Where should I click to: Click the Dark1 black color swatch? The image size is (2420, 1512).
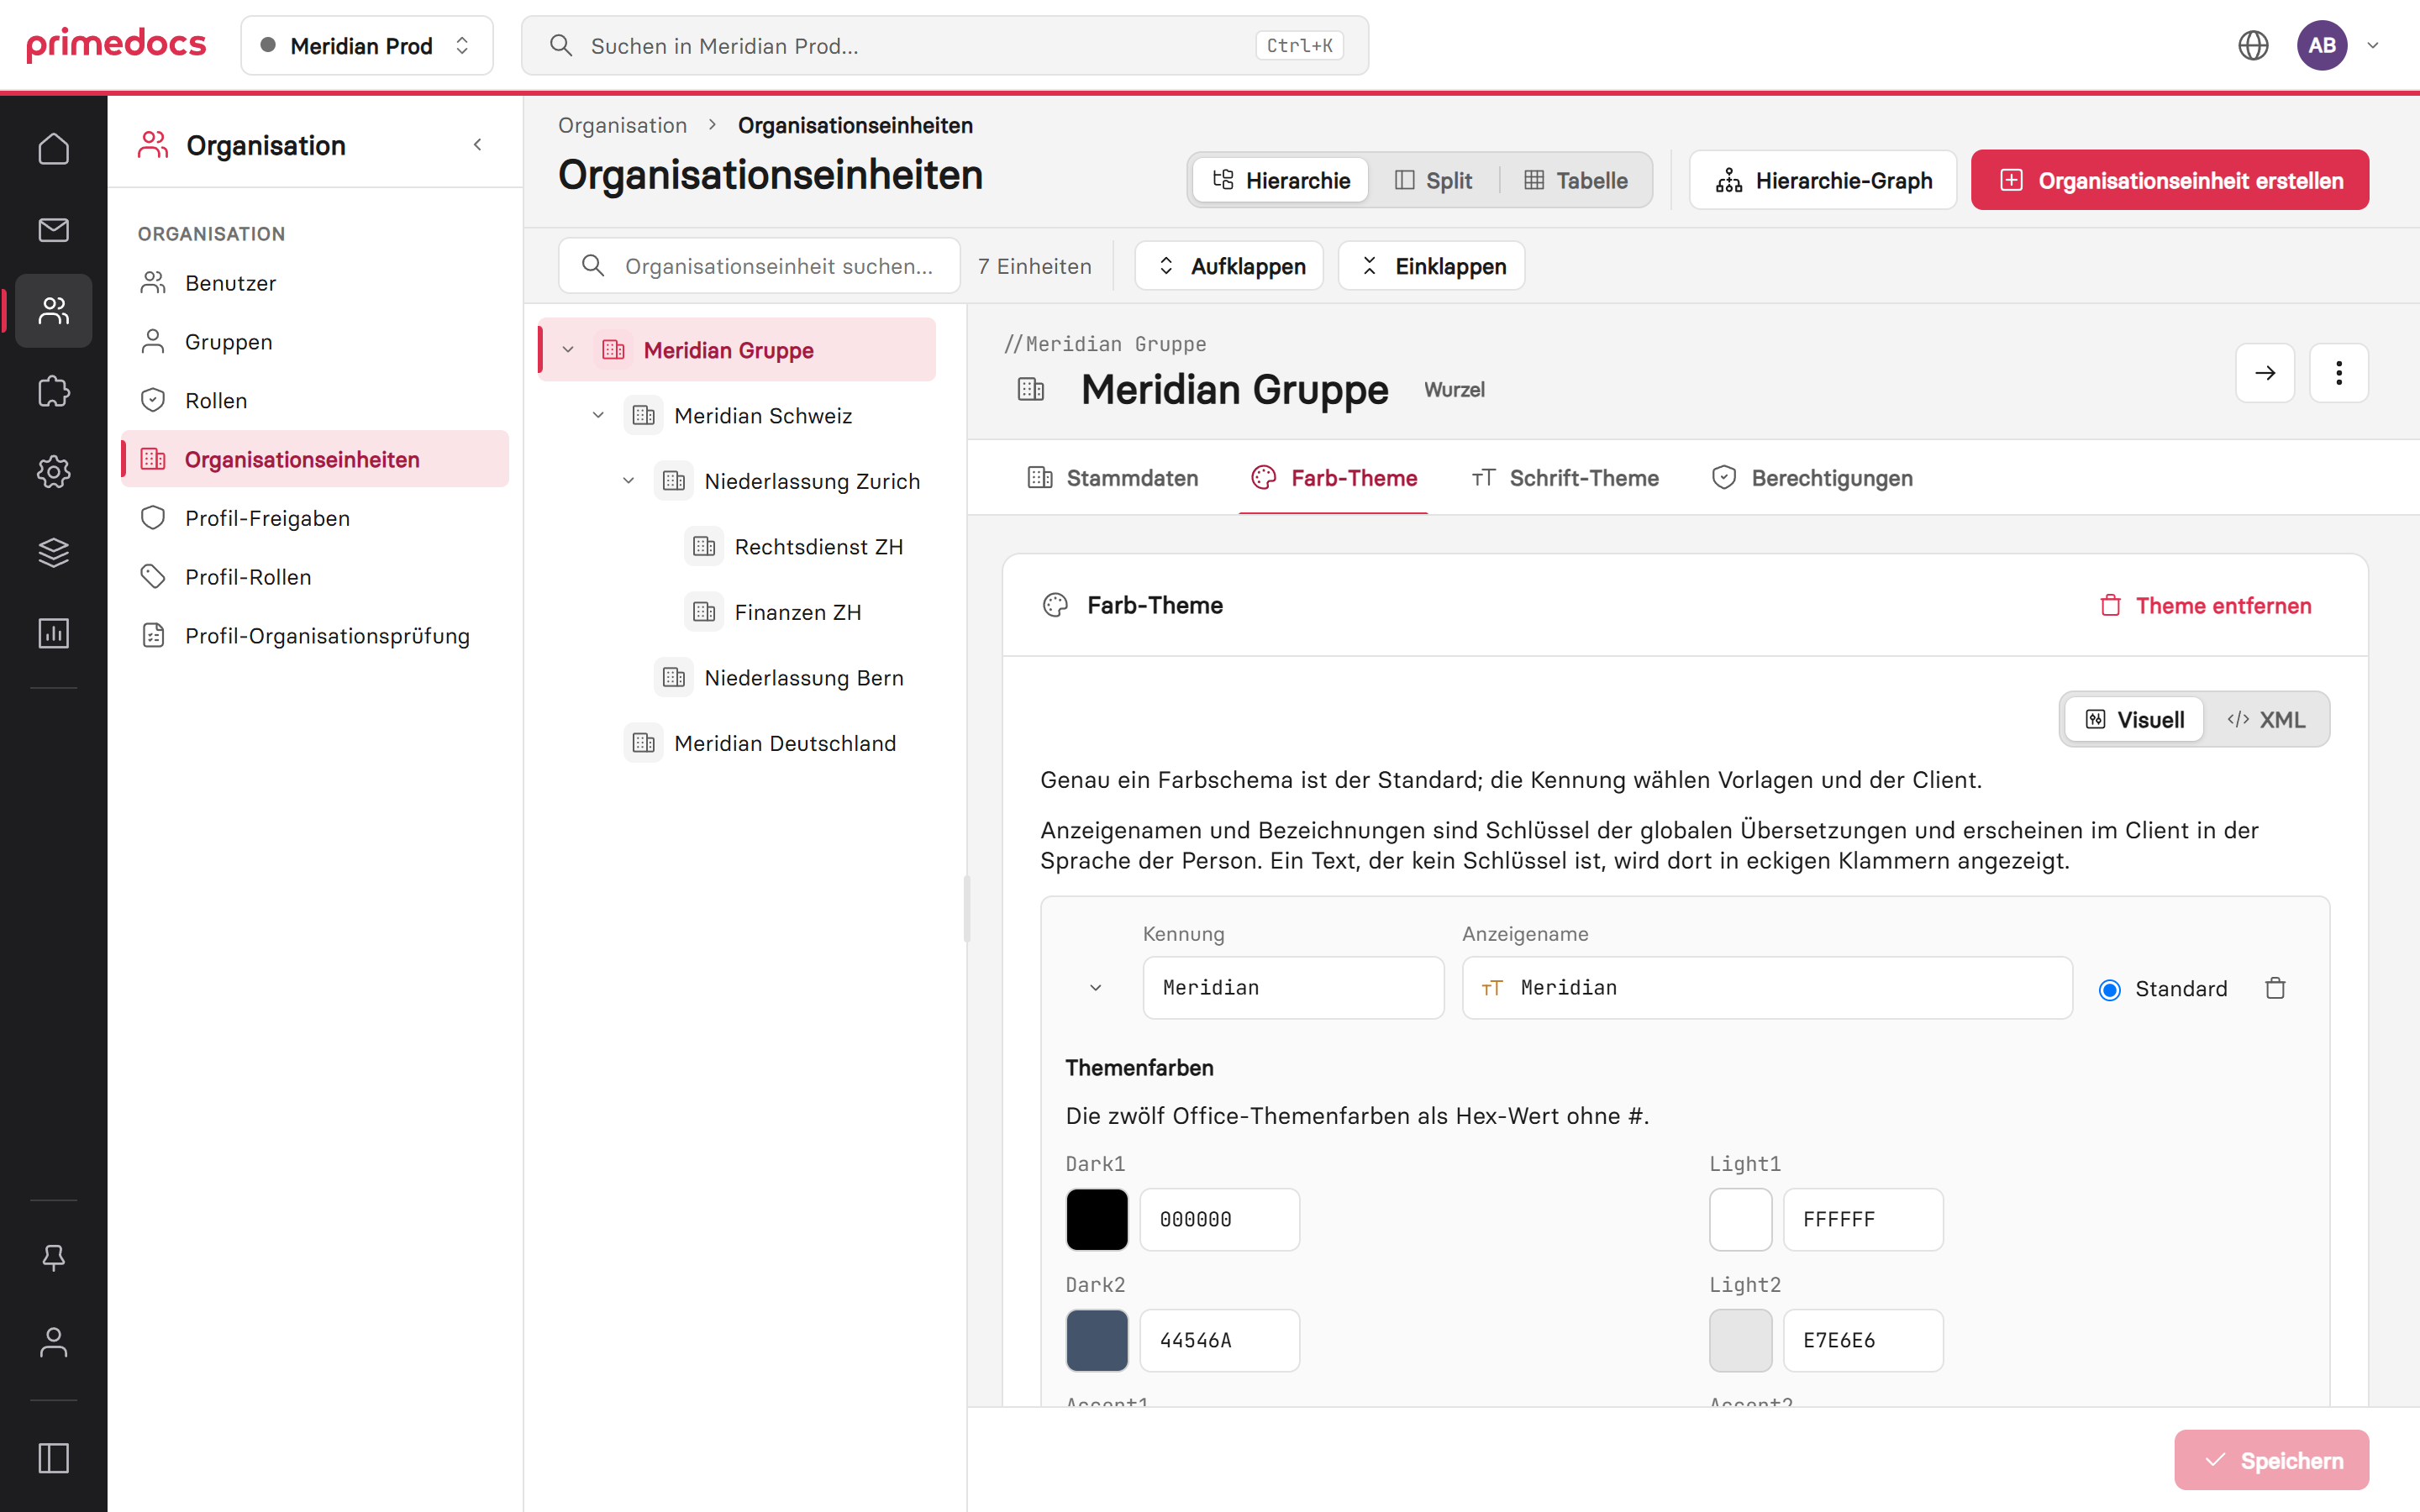[1097, 1219]
